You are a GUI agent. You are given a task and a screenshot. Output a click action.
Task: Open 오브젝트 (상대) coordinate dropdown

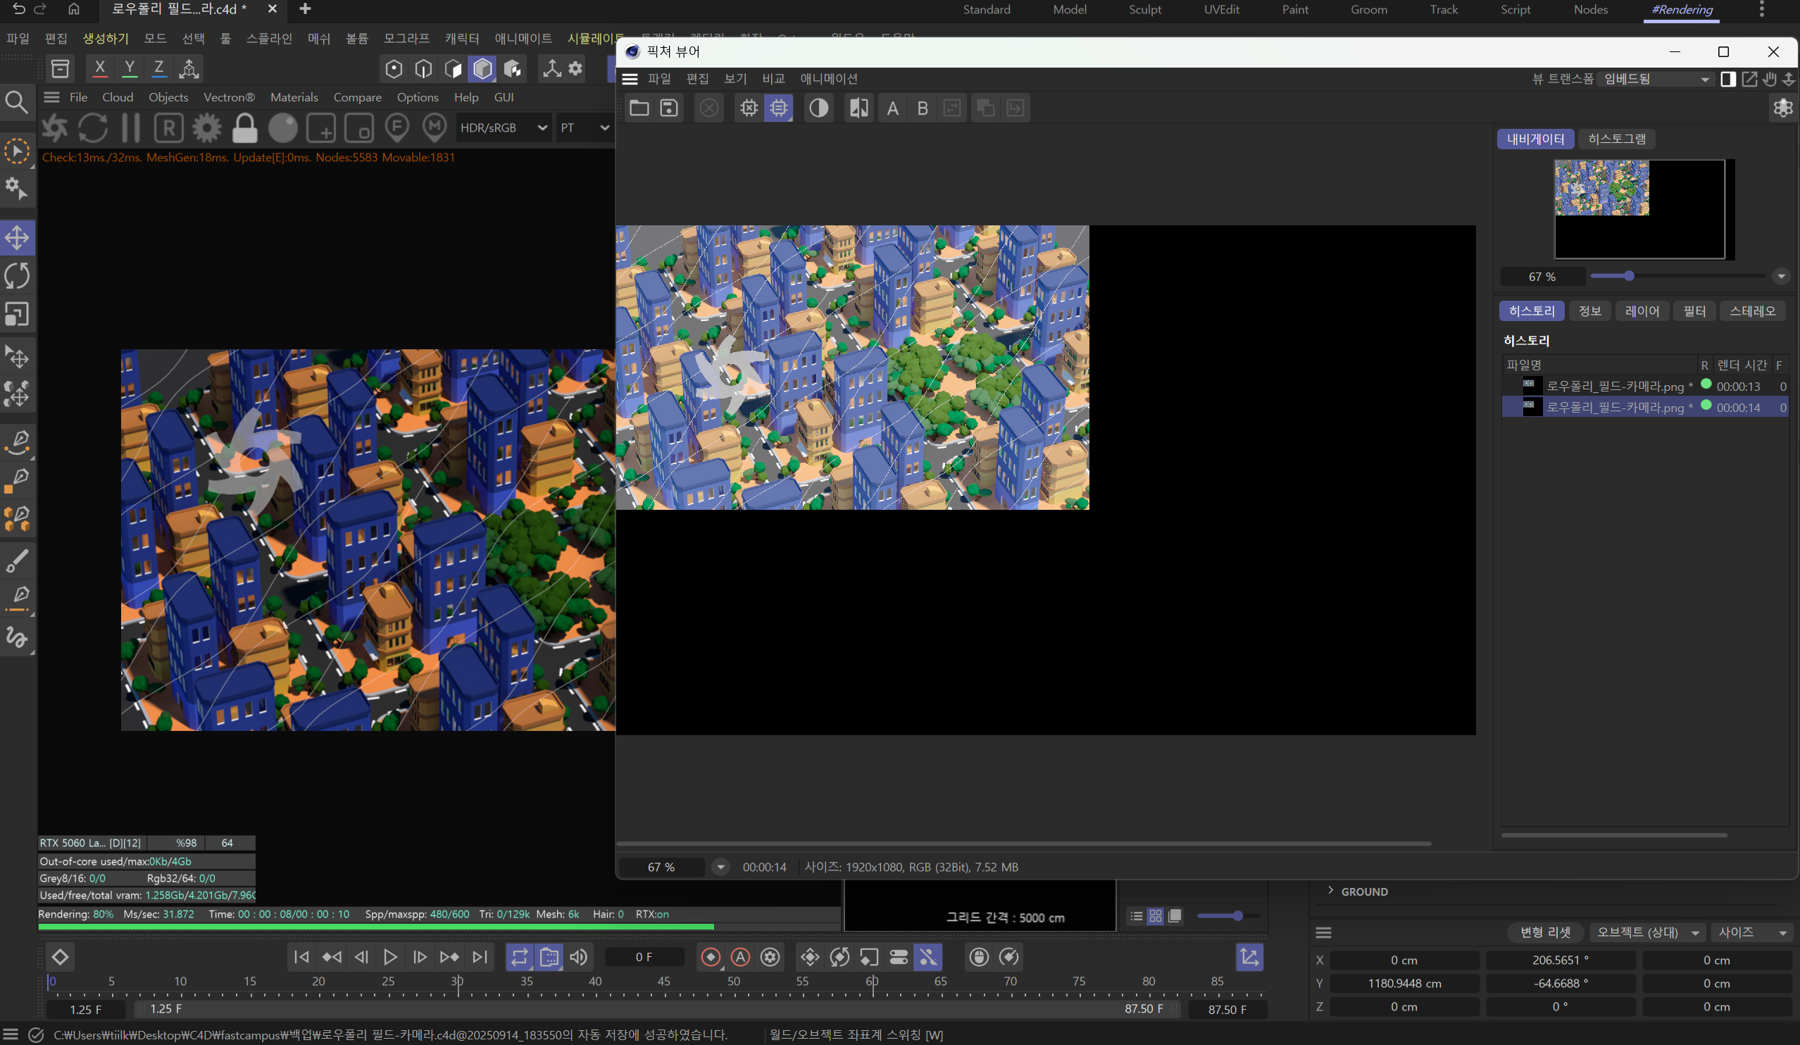(x=1646, y=933)
